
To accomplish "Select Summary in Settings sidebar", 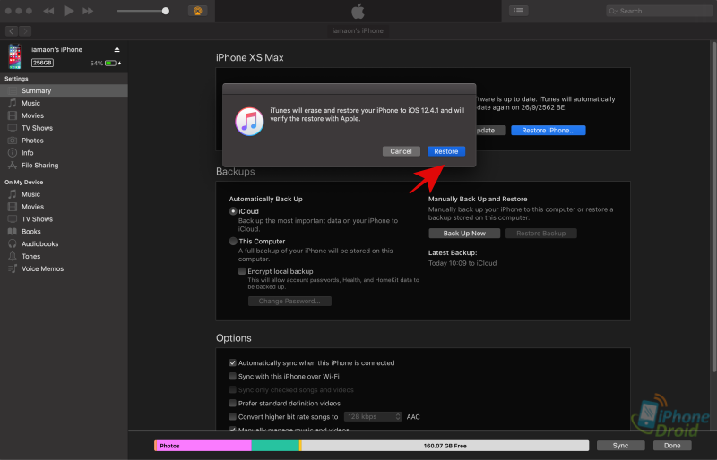I will [x=64, y=90].
